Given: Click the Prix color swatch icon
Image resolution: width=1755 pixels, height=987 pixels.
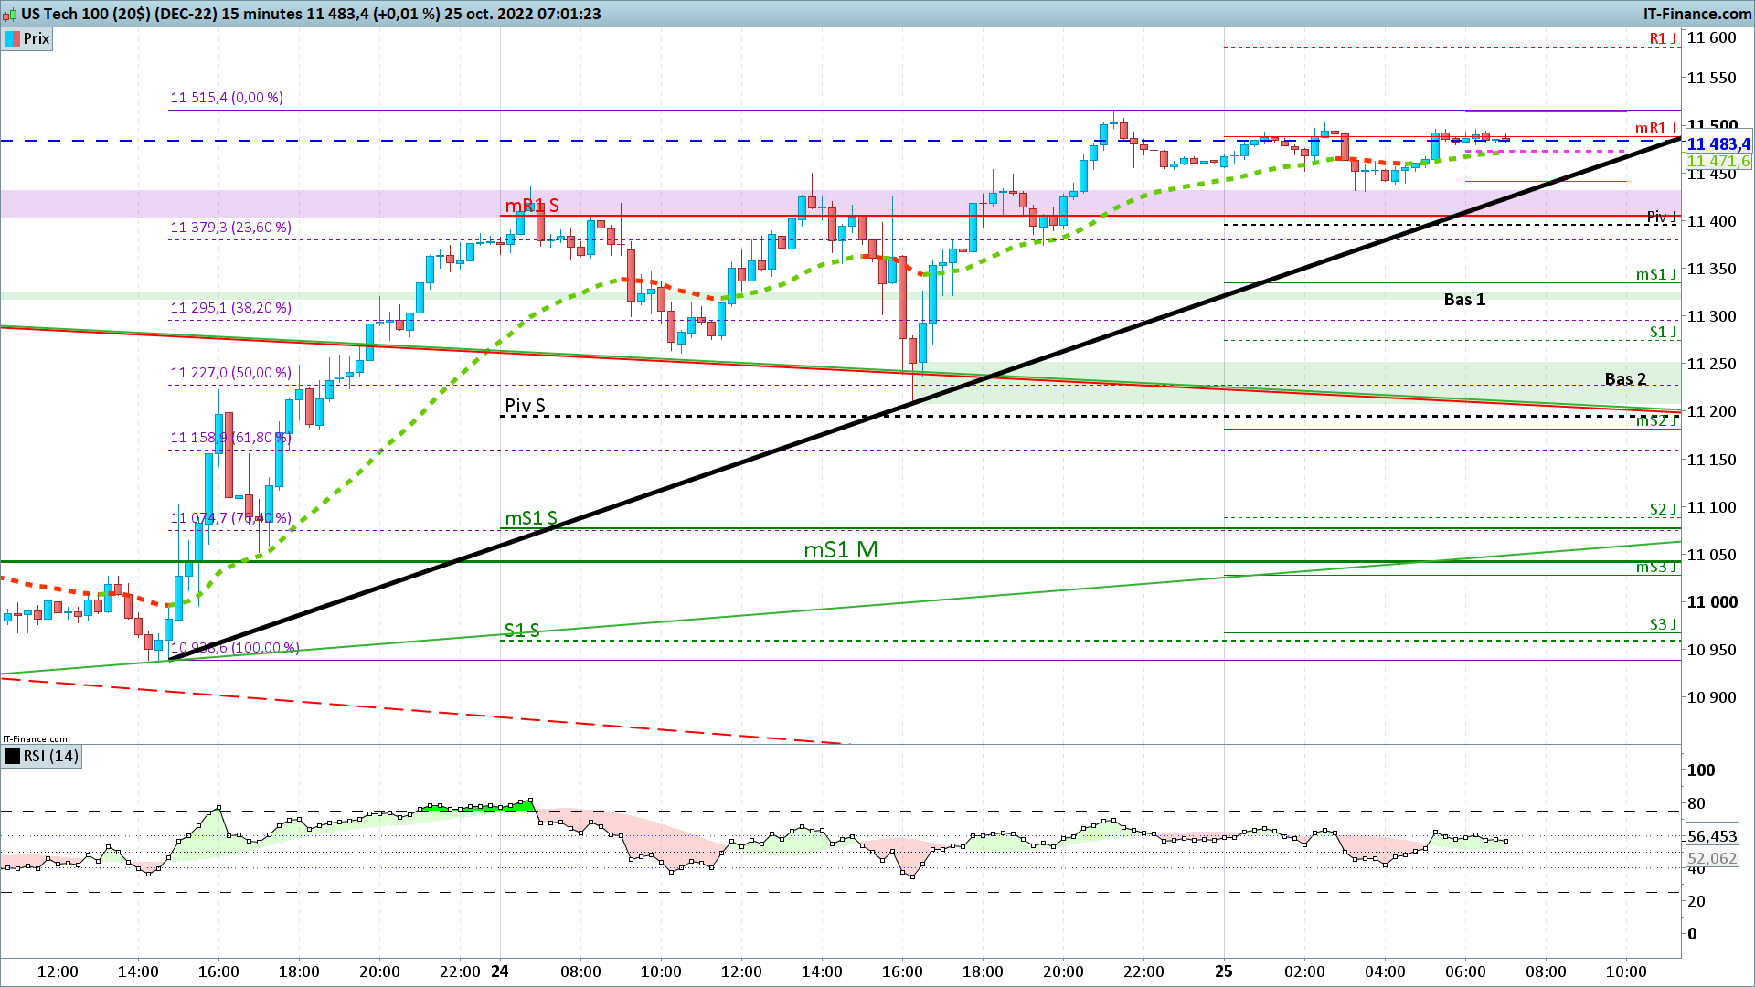Looking at the screenshot, I should (x=12, y=38).
